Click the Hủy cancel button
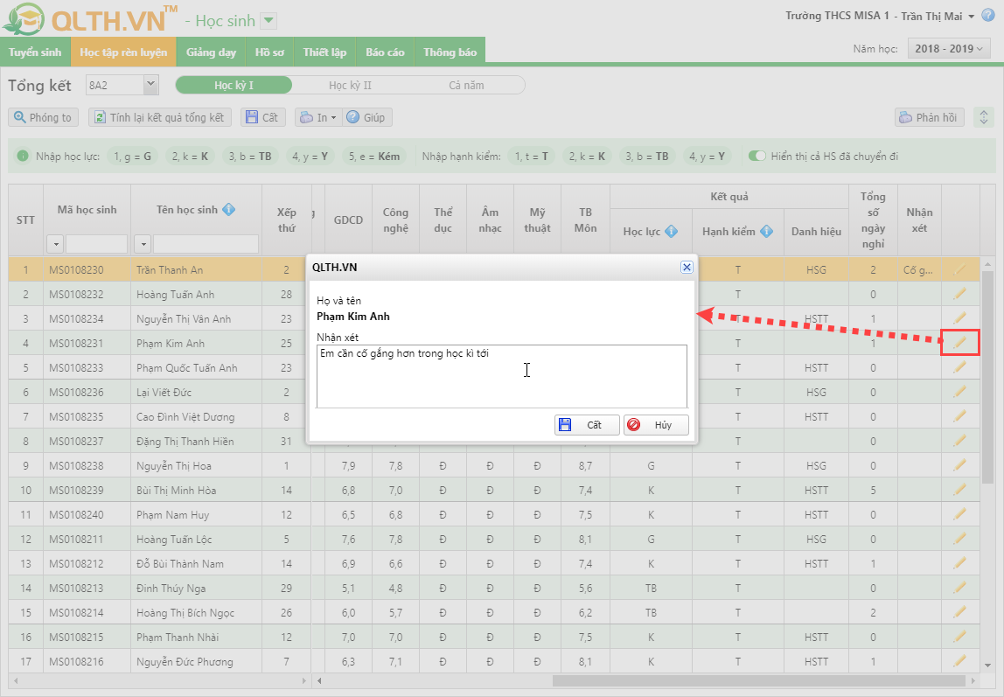This screenshot has width=1004, height=697. [x=656, y=425]
